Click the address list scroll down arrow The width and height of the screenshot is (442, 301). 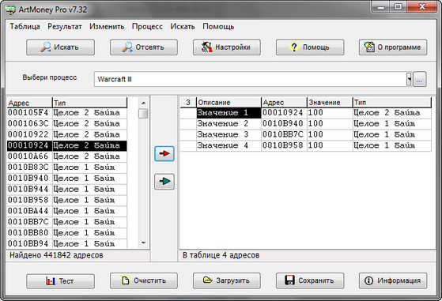pyautogui.click(x=143, y=243)
